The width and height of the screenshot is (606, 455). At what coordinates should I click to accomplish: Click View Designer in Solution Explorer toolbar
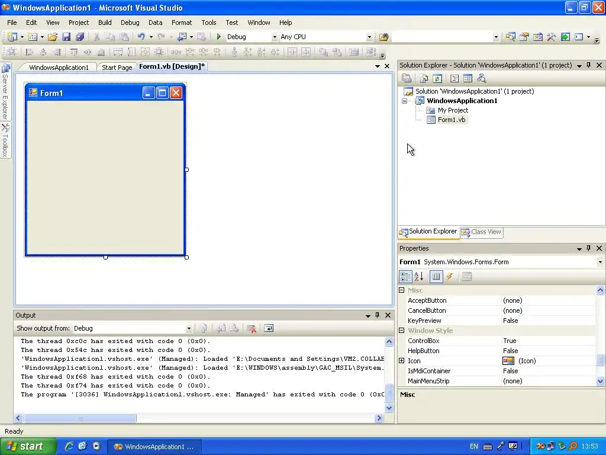468,79
